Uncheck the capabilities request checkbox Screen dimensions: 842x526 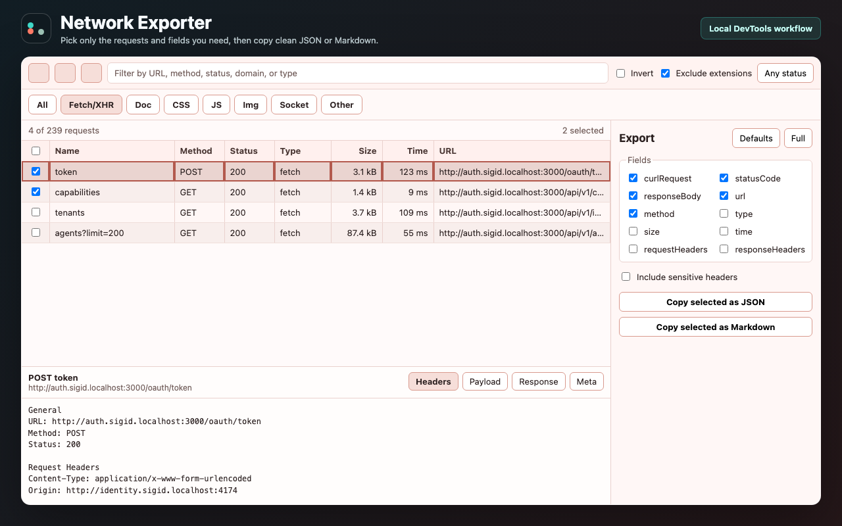tap(36, 191)
